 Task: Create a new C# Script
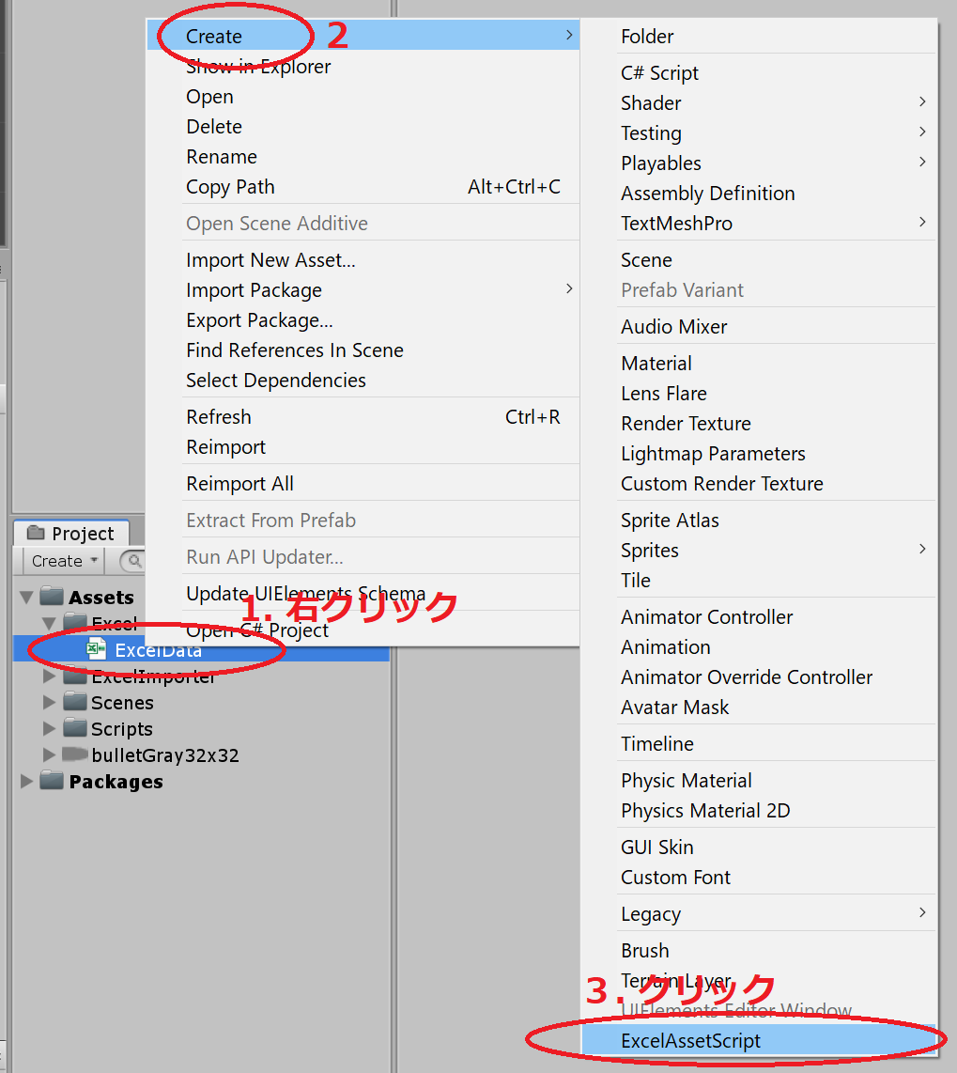pyautogui.click(x=759, y=72)
